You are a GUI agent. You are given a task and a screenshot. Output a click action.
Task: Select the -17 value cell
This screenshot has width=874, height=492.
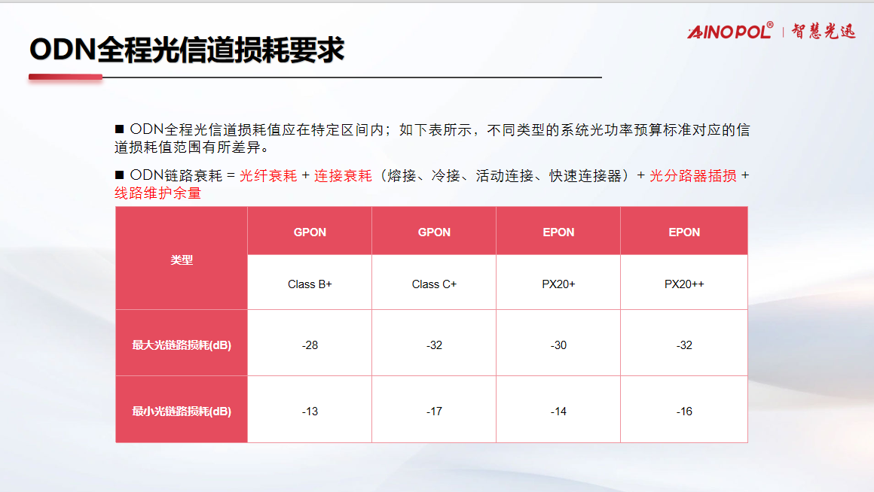pos(434,412)
